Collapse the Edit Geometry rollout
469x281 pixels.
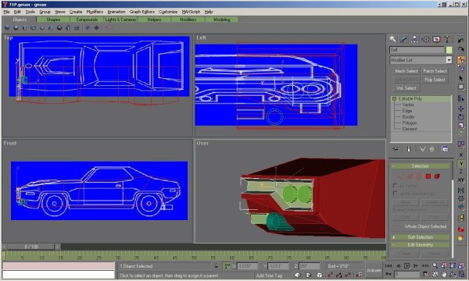coord(421,244)
